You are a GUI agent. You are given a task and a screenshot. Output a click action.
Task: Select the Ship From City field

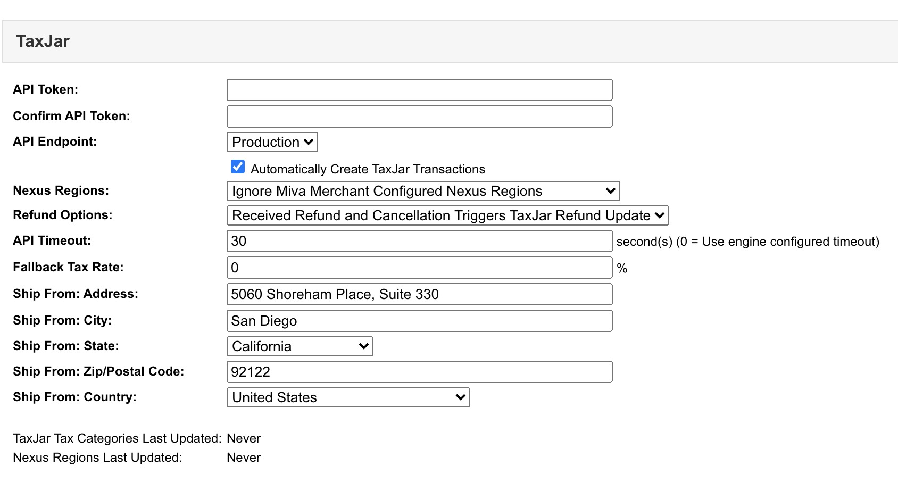click(419, 320)
